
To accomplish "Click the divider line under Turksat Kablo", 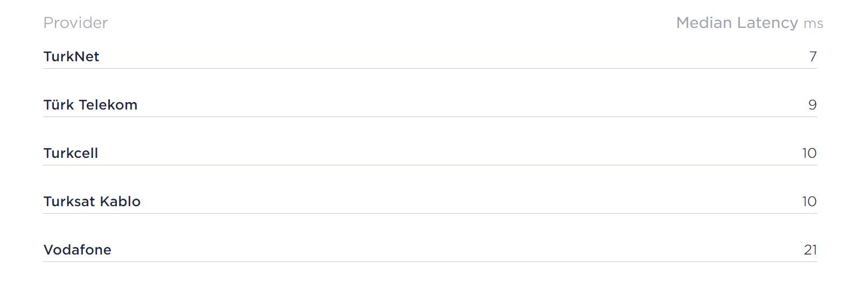I will click(430, 213).
